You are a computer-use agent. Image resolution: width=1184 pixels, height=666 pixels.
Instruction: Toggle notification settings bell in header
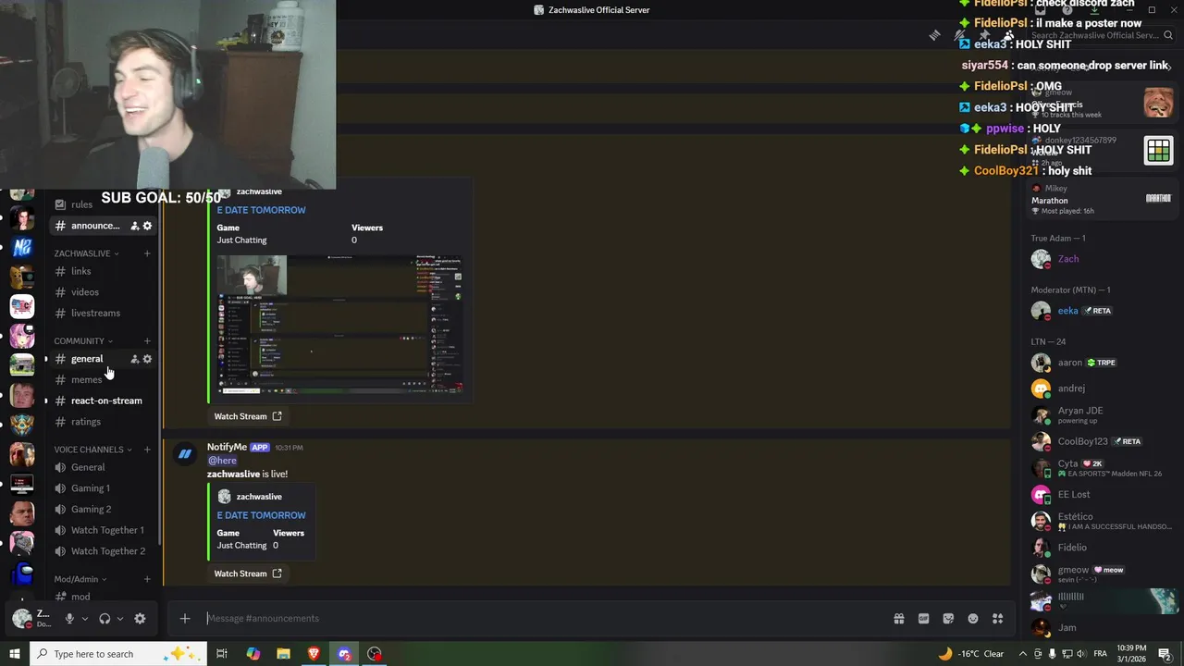[x=959, y=35]
